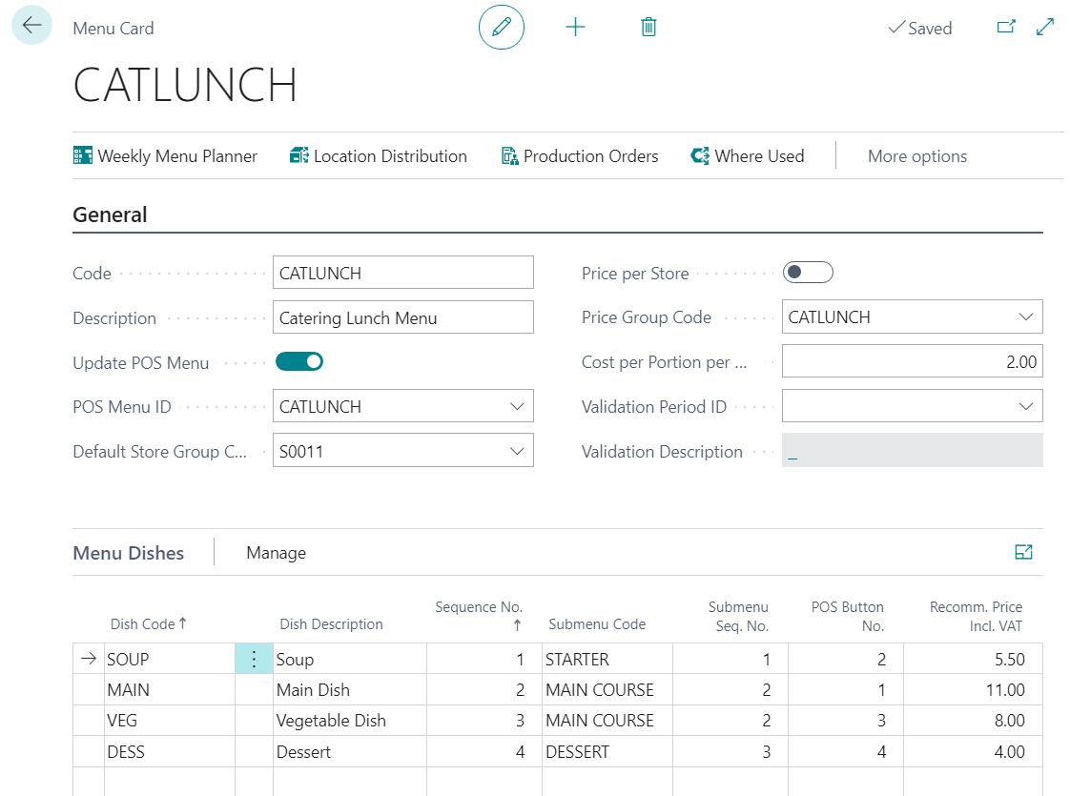Expand the Menu Dishes part icon
This screenshot has height=796, width=1070.
1023,552
